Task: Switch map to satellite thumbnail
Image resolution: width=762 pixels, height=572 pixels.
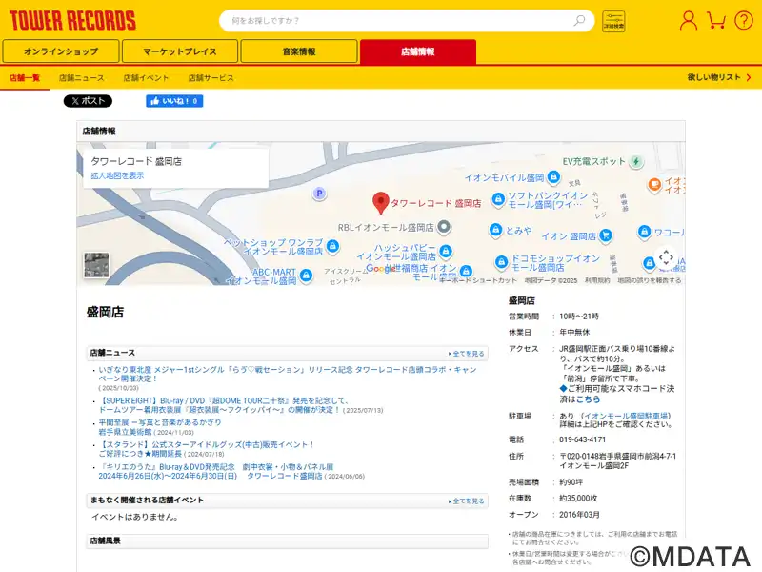Action: click(x=96, y=265)
